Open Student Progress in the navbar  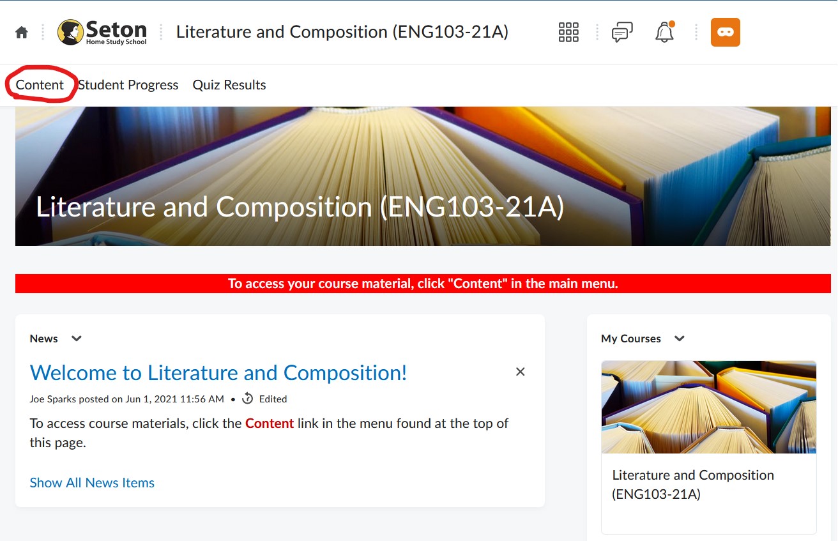(128, 85)
